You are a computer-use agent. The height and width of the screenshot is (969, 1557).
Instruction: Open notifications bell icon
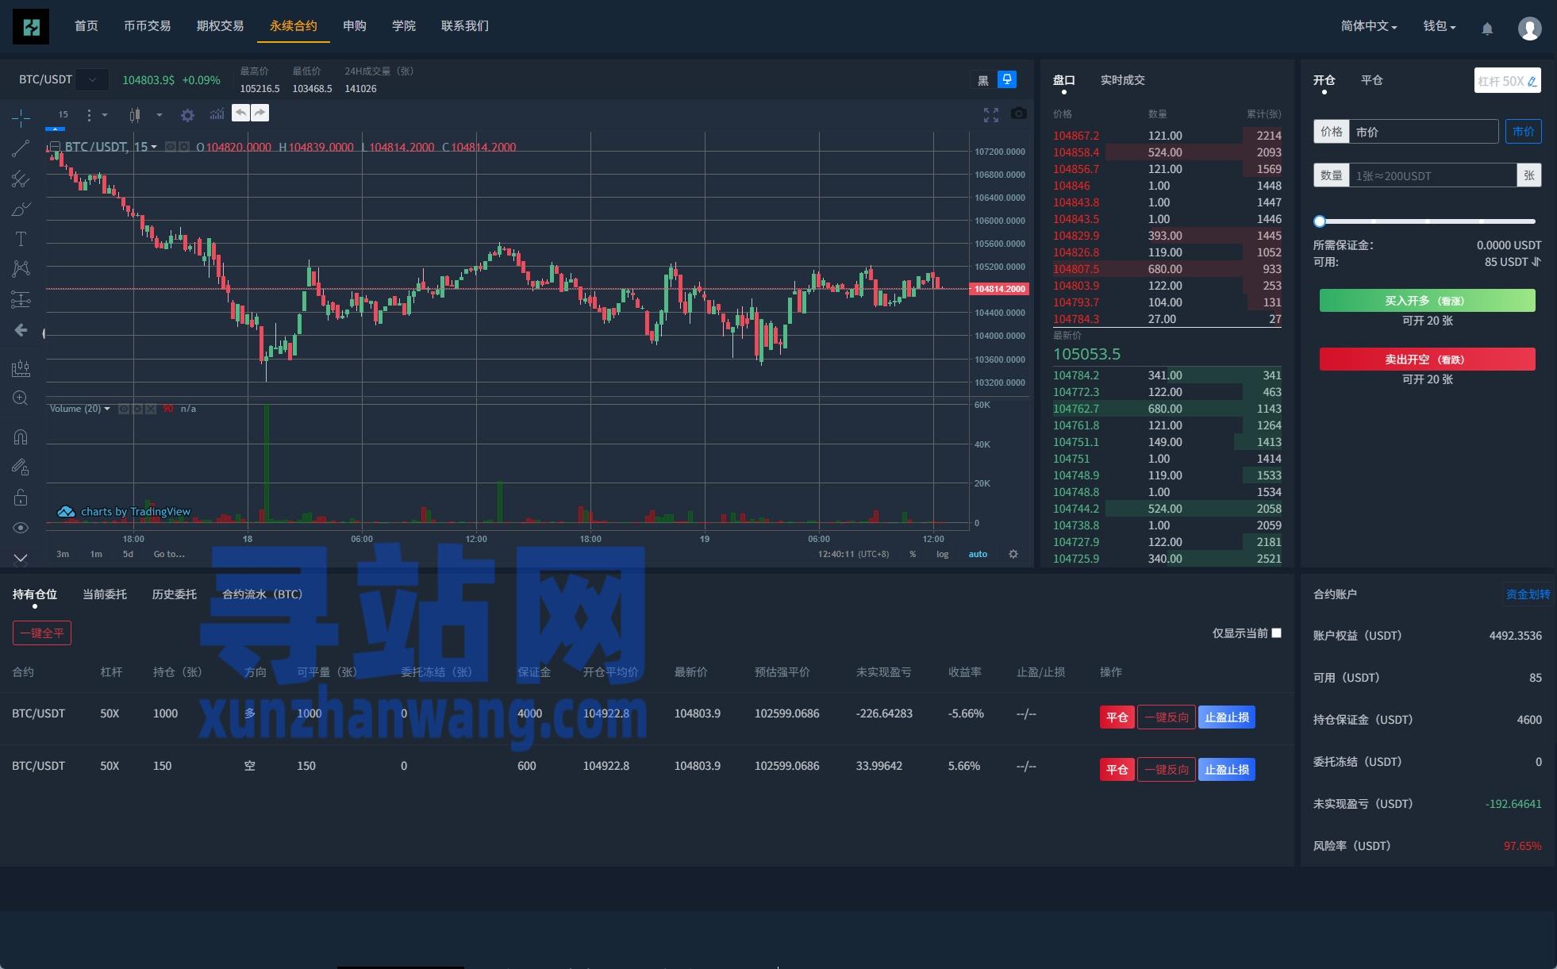pos(1487,29)
